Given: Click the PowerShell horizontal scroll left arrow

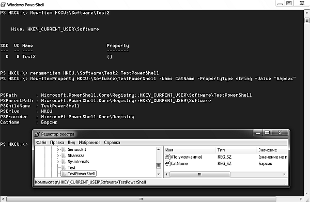Looking at the screenshot, I should [x=3, y=199].
